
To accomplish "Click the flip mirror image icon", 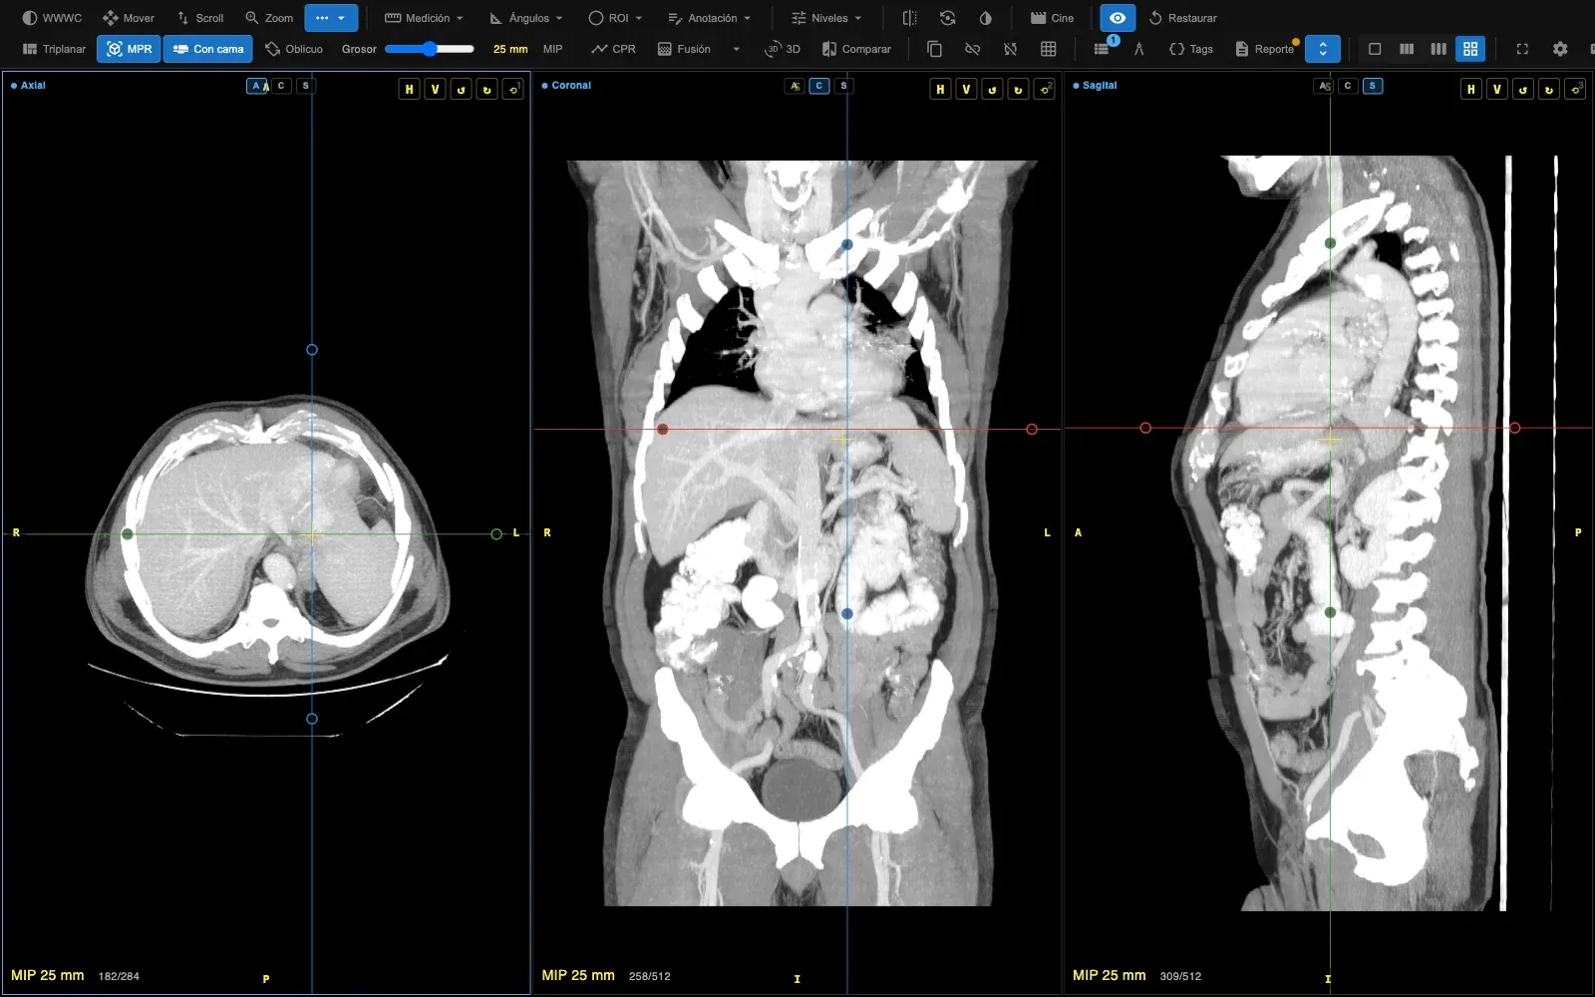I will (909, 18).
